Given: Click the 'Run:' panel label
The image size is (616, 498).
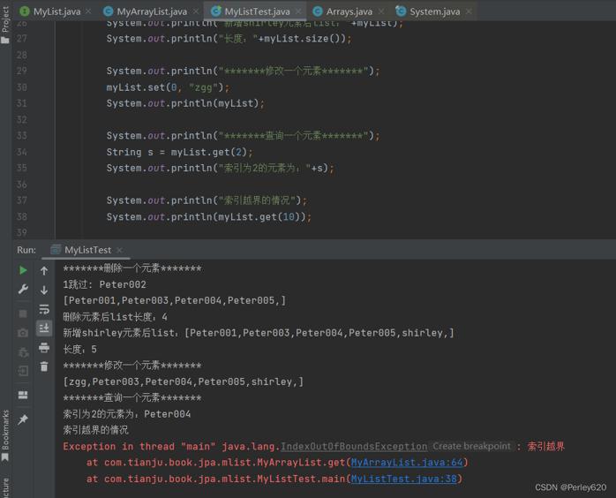Looking at the screenshot, I should (26, 250).
